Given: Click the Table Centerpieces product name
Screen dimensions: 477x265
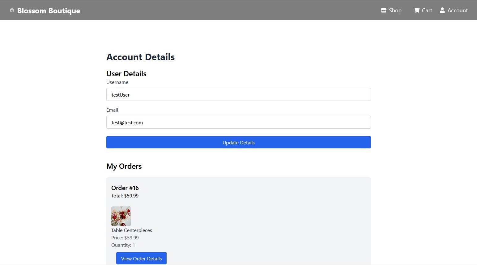Looking at the screenshot, I should [x=132, y=230].
